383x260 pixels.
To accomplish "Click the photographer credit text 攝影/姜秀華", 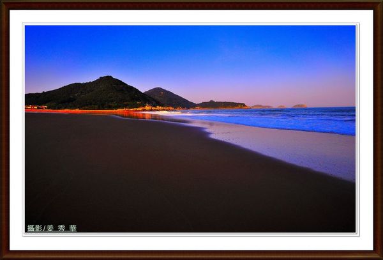I will (52, 228).
